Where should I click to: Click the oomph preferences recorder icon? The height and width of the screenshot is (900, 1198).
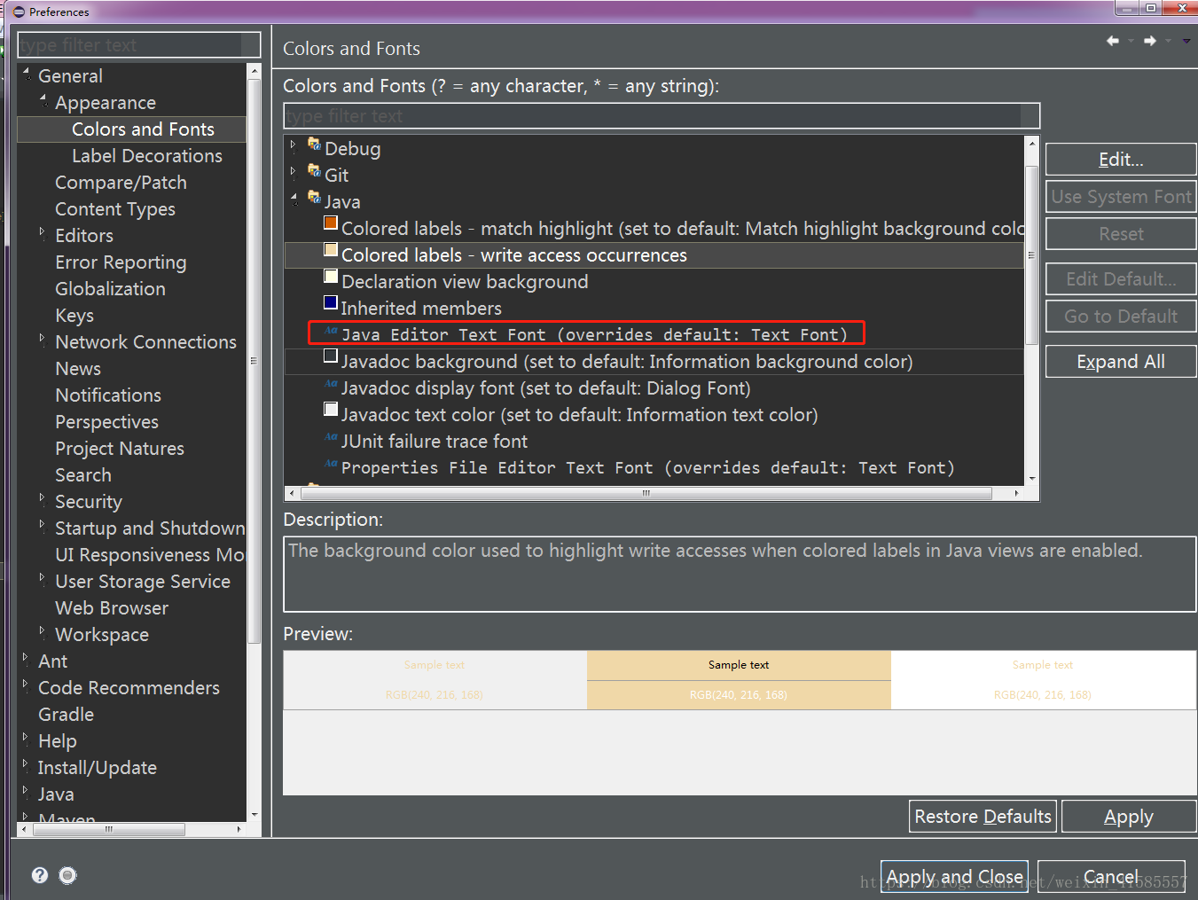pos(68,875)
